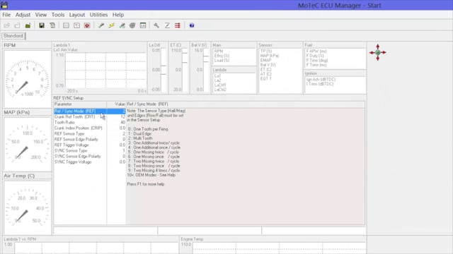Click the floppy disk save icon
453x254 pixels.
[x=42, y=25]
